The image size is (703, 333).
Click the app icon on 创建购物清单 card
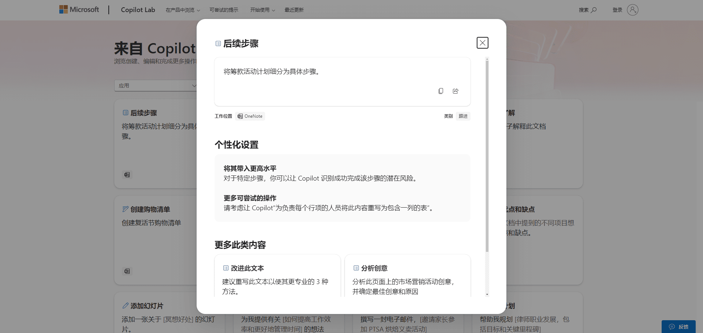tap(127, 271)
